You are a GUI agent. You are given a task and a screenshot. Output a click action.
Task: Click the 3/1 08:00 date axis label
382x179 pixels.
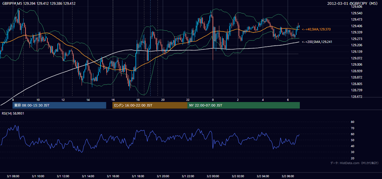pos(13,176)
